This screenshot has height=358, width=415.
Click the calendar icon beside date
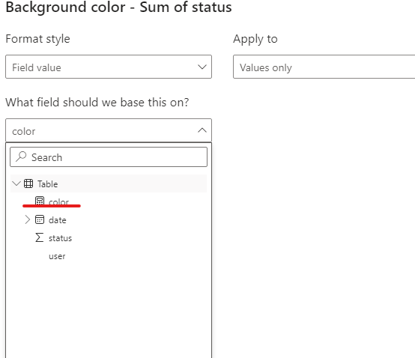[x=40, y=219]
